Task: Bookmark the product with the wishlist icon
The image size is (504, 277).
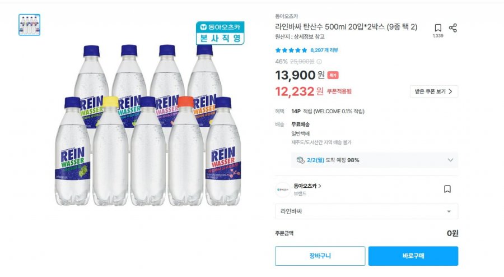Action: pyautogui.click(x=438, y=28)
